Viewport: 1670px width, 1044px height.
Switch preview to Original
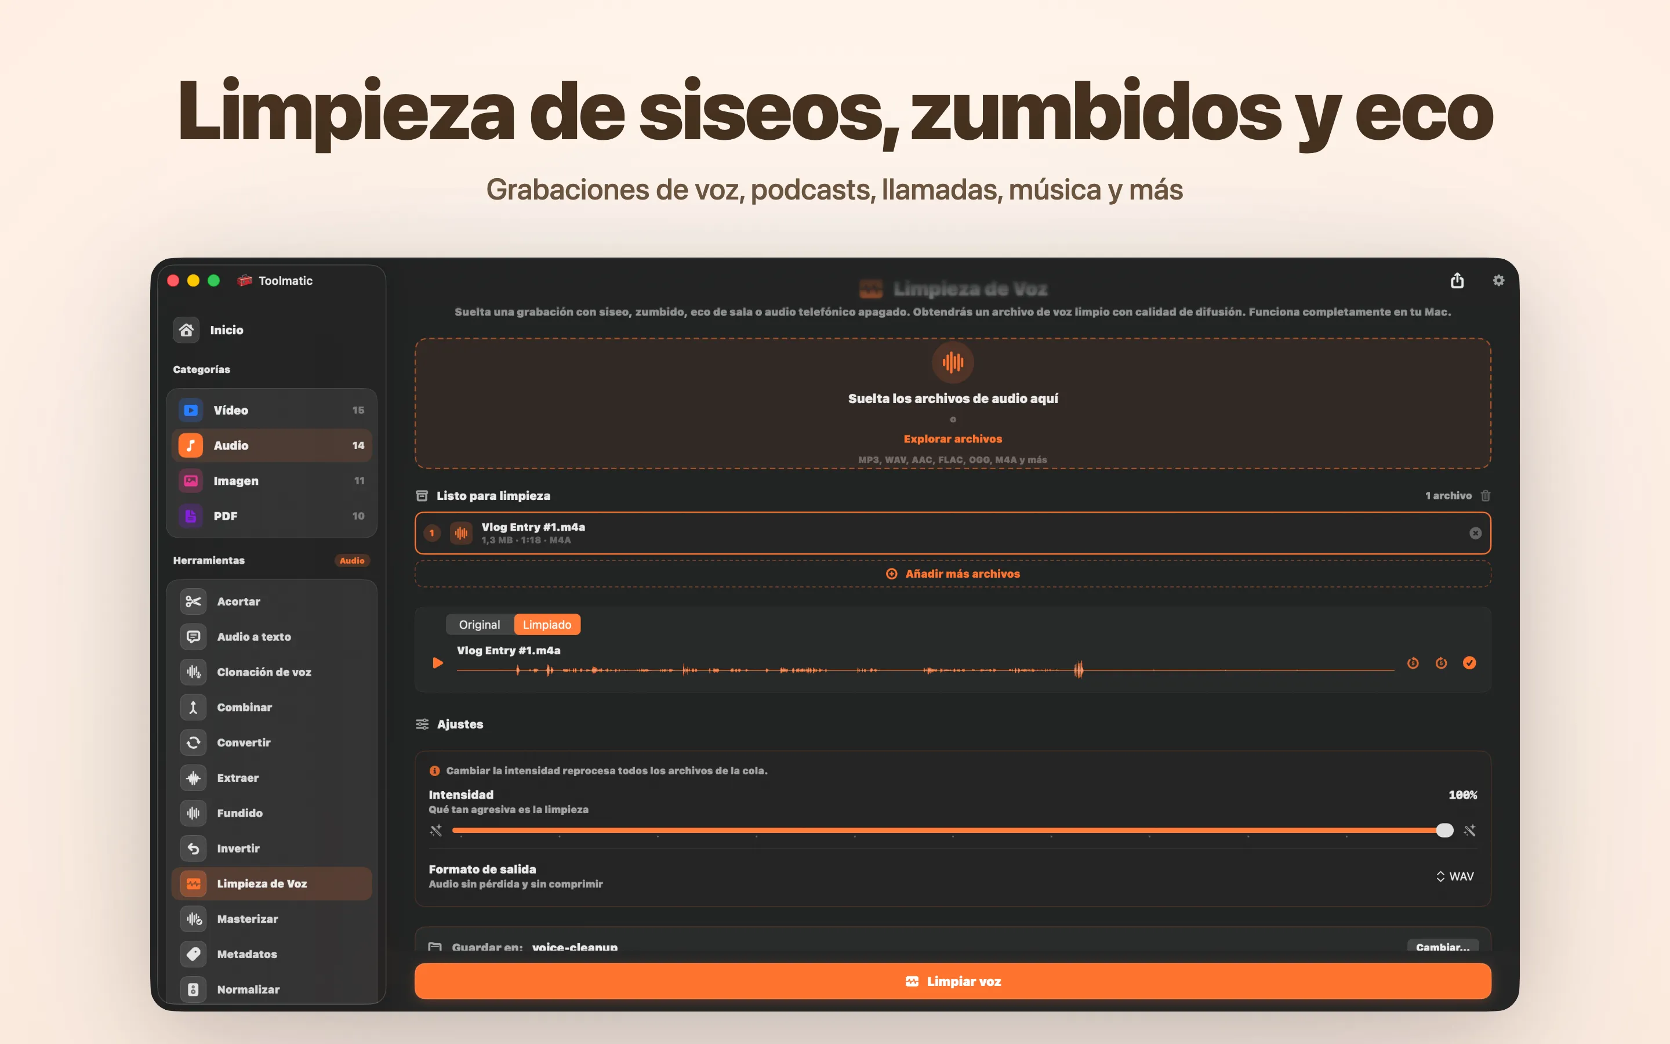click(x=480, y=624)
